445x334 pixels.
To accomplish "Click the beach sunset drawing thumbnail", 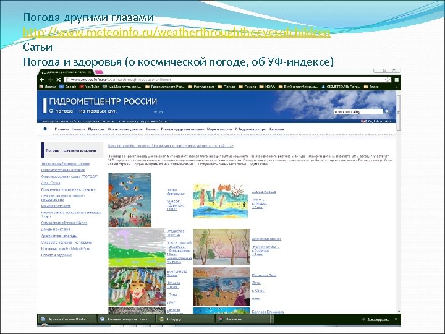I will click(x=221, y=286).
